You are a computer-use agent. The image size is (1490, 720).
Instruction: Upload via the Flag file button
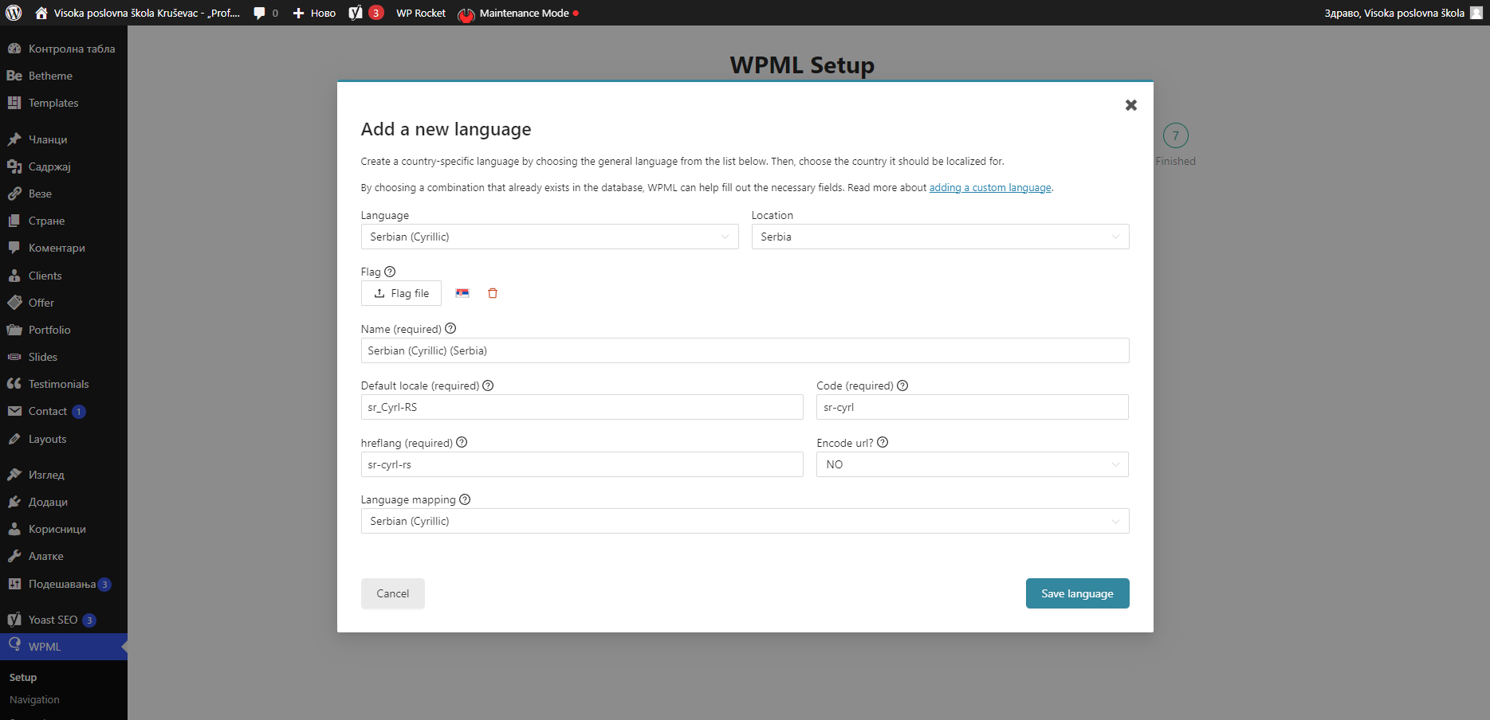click(401, 293)
